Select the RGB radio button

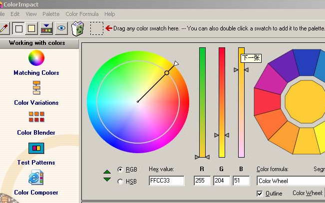click(120, 170)
